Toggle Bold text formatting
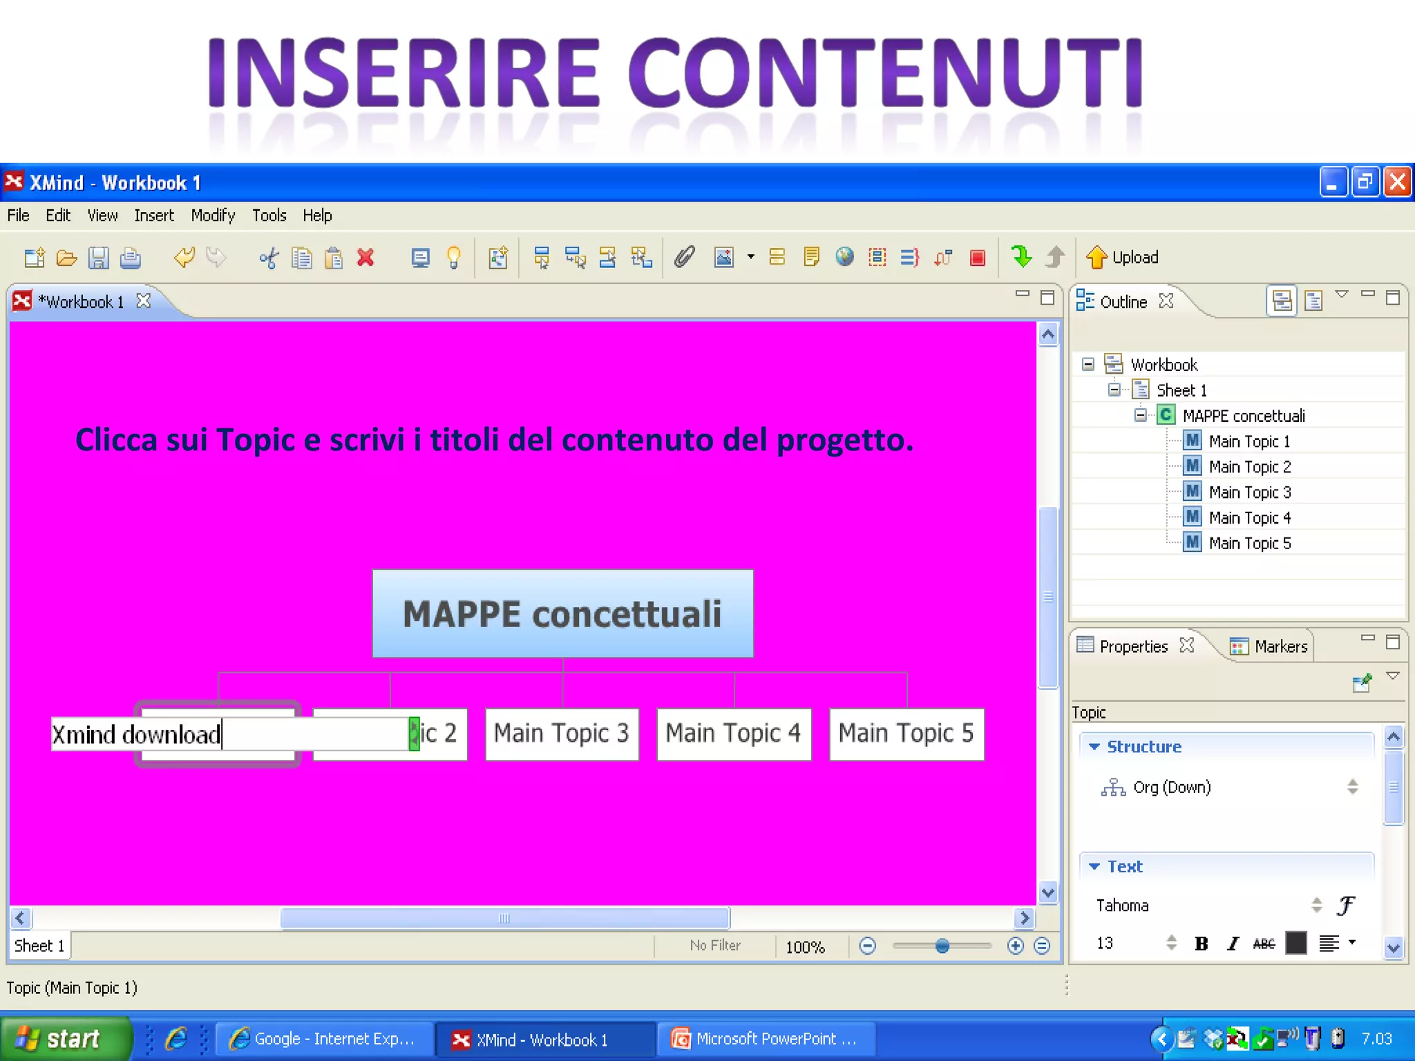Screen dimensions: 1415x1061 (1202, 944)
